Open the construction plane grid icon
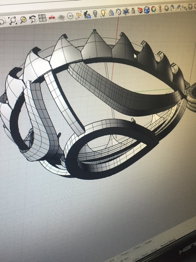 tap(61, 17)
